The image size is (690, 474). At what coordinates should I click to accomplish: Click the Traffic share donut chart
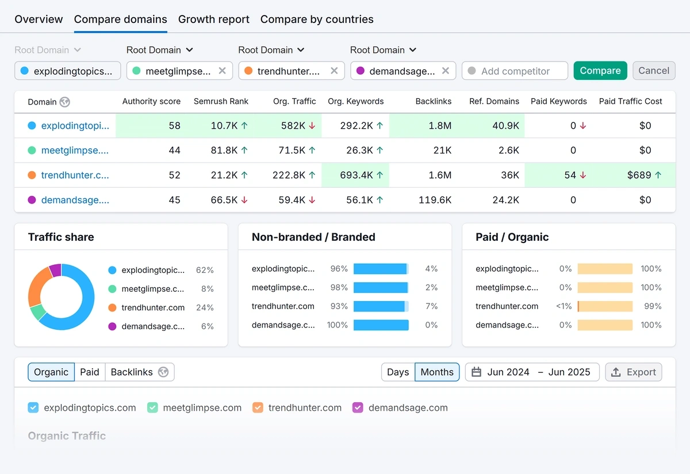(61, 297)
